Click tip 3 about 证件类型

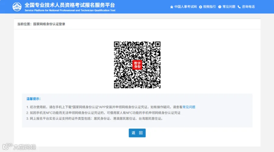point(95,118)
